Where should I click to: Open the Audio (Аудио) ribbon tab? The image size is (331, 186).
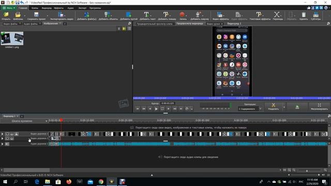click(70, 8)
